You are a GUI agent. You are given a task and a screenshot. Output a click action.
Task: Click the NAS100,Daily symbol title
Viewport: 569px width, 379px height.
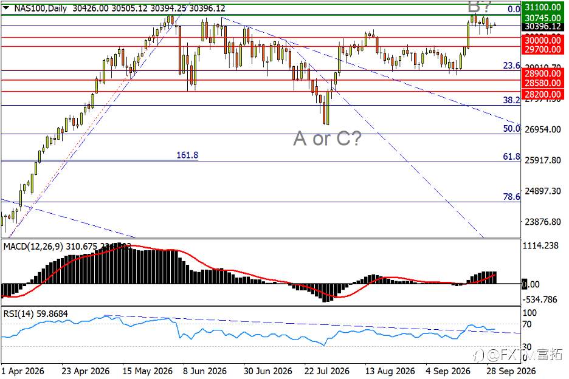pyautogui.click(x=40, y=9)
